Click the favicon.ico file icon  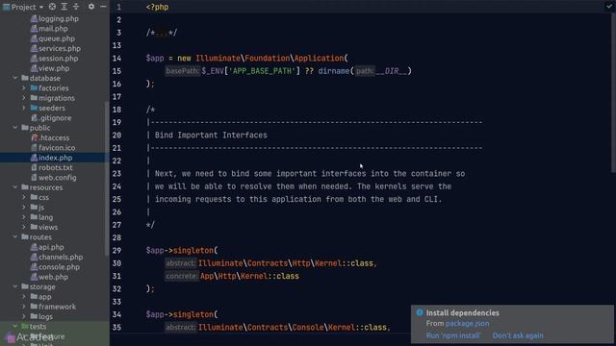tap(35, 147)
